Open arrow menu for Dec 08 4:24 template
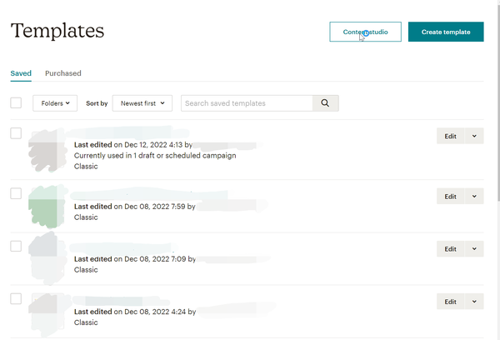This screenshot has height=340, width=500. pos(473,301)
